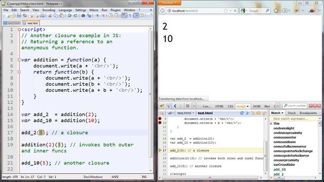
Task: Click the Firebug Step Into icon
Action: coord(253,113)
